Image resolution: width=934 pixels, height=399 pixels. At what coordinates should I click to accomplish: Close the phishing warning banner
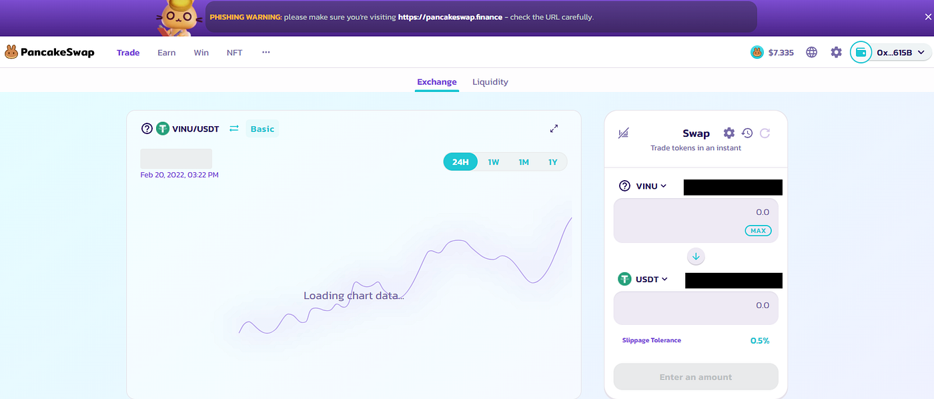pyautogui.click(x=927, y=17)
